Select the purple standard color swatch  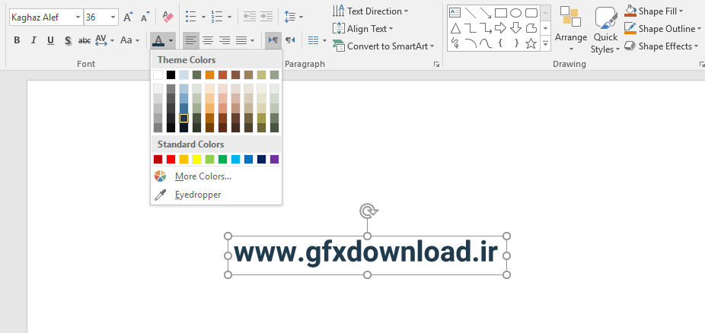point(275,159)
